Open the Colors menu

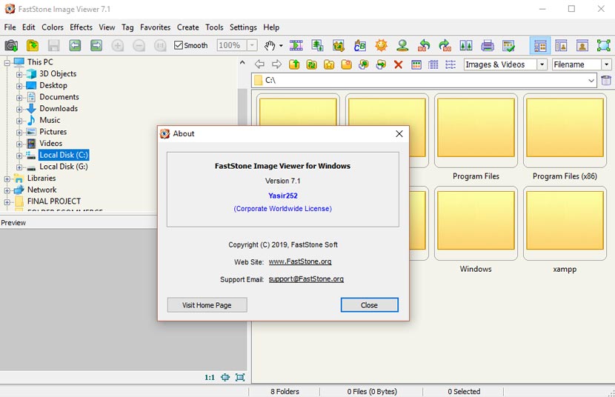(53, 27)
